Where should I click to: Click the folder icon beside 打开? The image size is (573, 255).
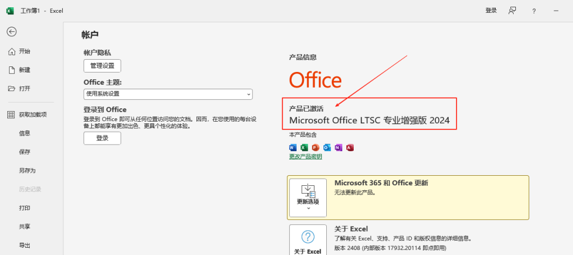[12, 89]
